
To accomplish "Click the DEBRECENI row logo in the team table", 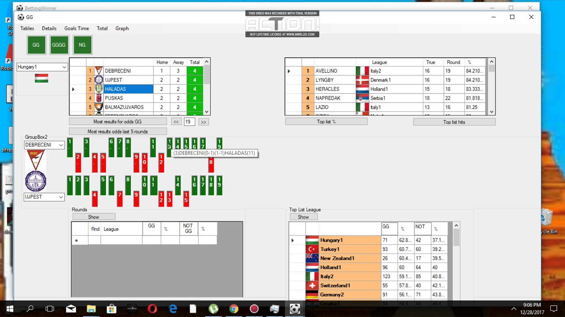I will (x=99, y=71).
